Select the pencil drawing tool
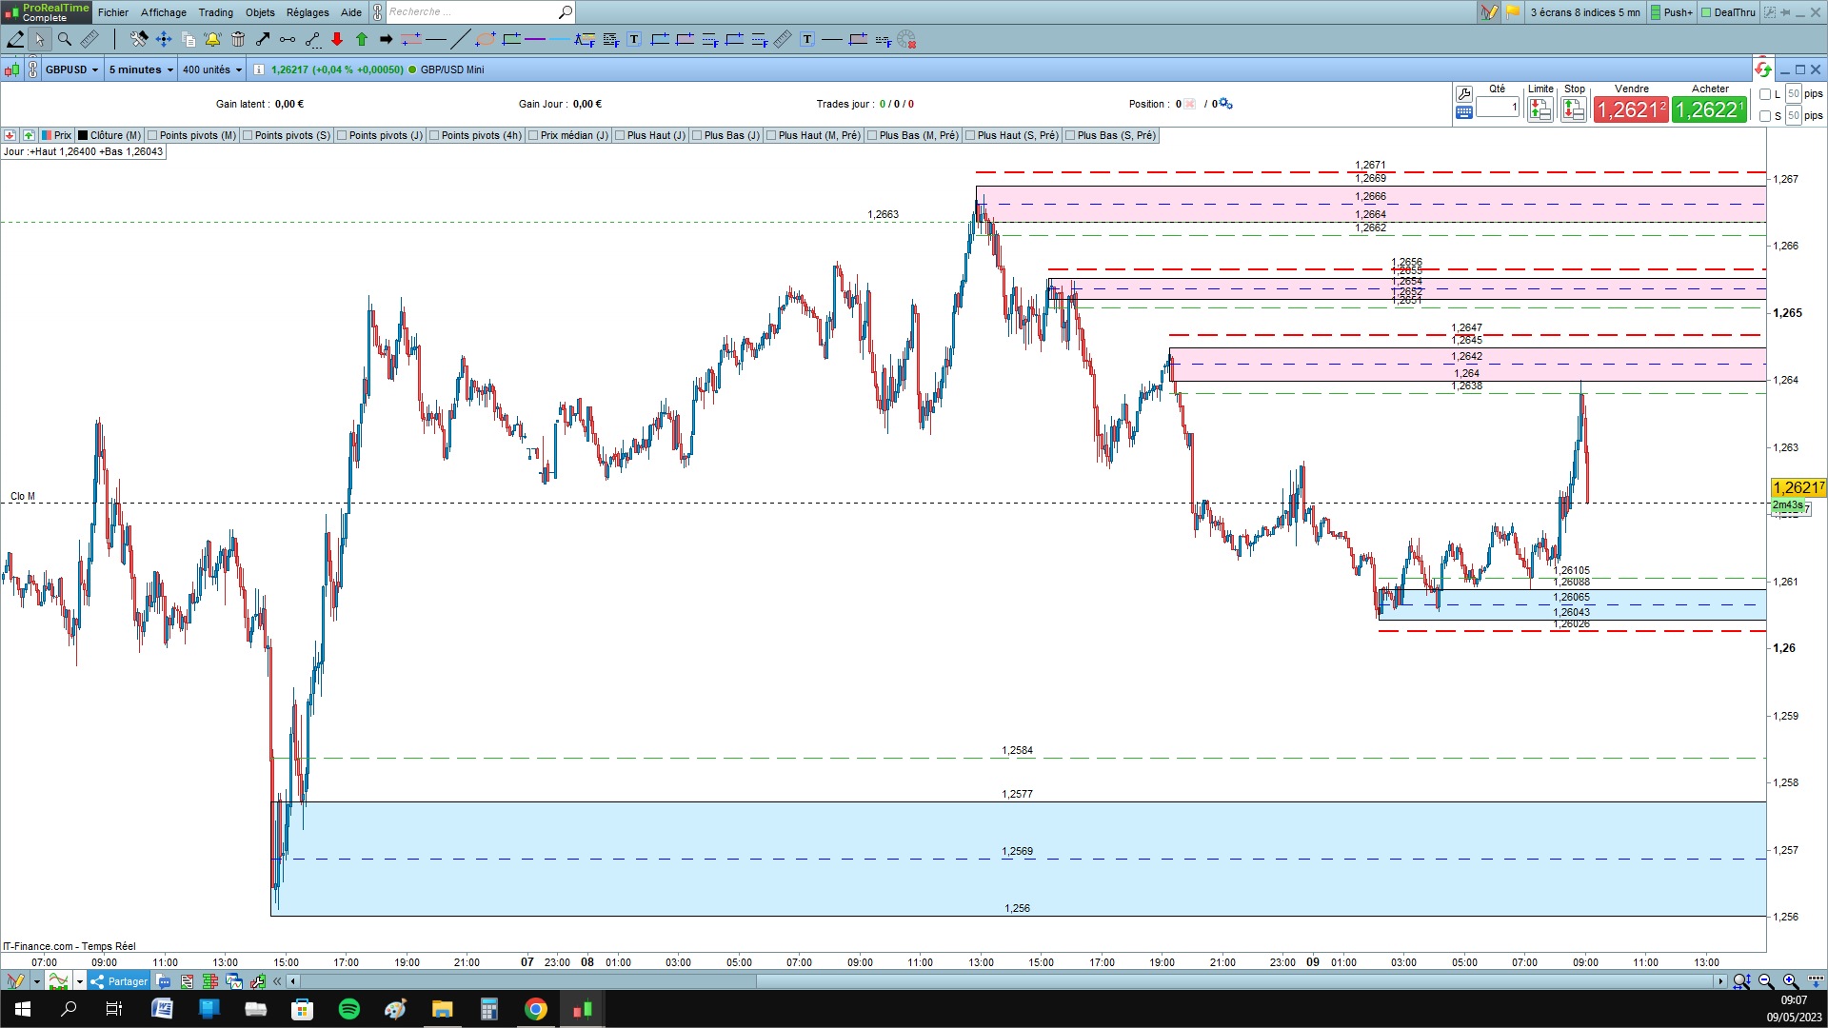 (15, 39)
